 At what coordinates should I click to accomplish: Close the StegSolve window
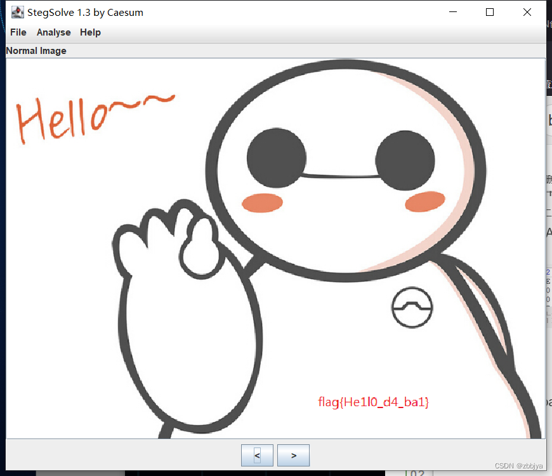coord(527,12)
